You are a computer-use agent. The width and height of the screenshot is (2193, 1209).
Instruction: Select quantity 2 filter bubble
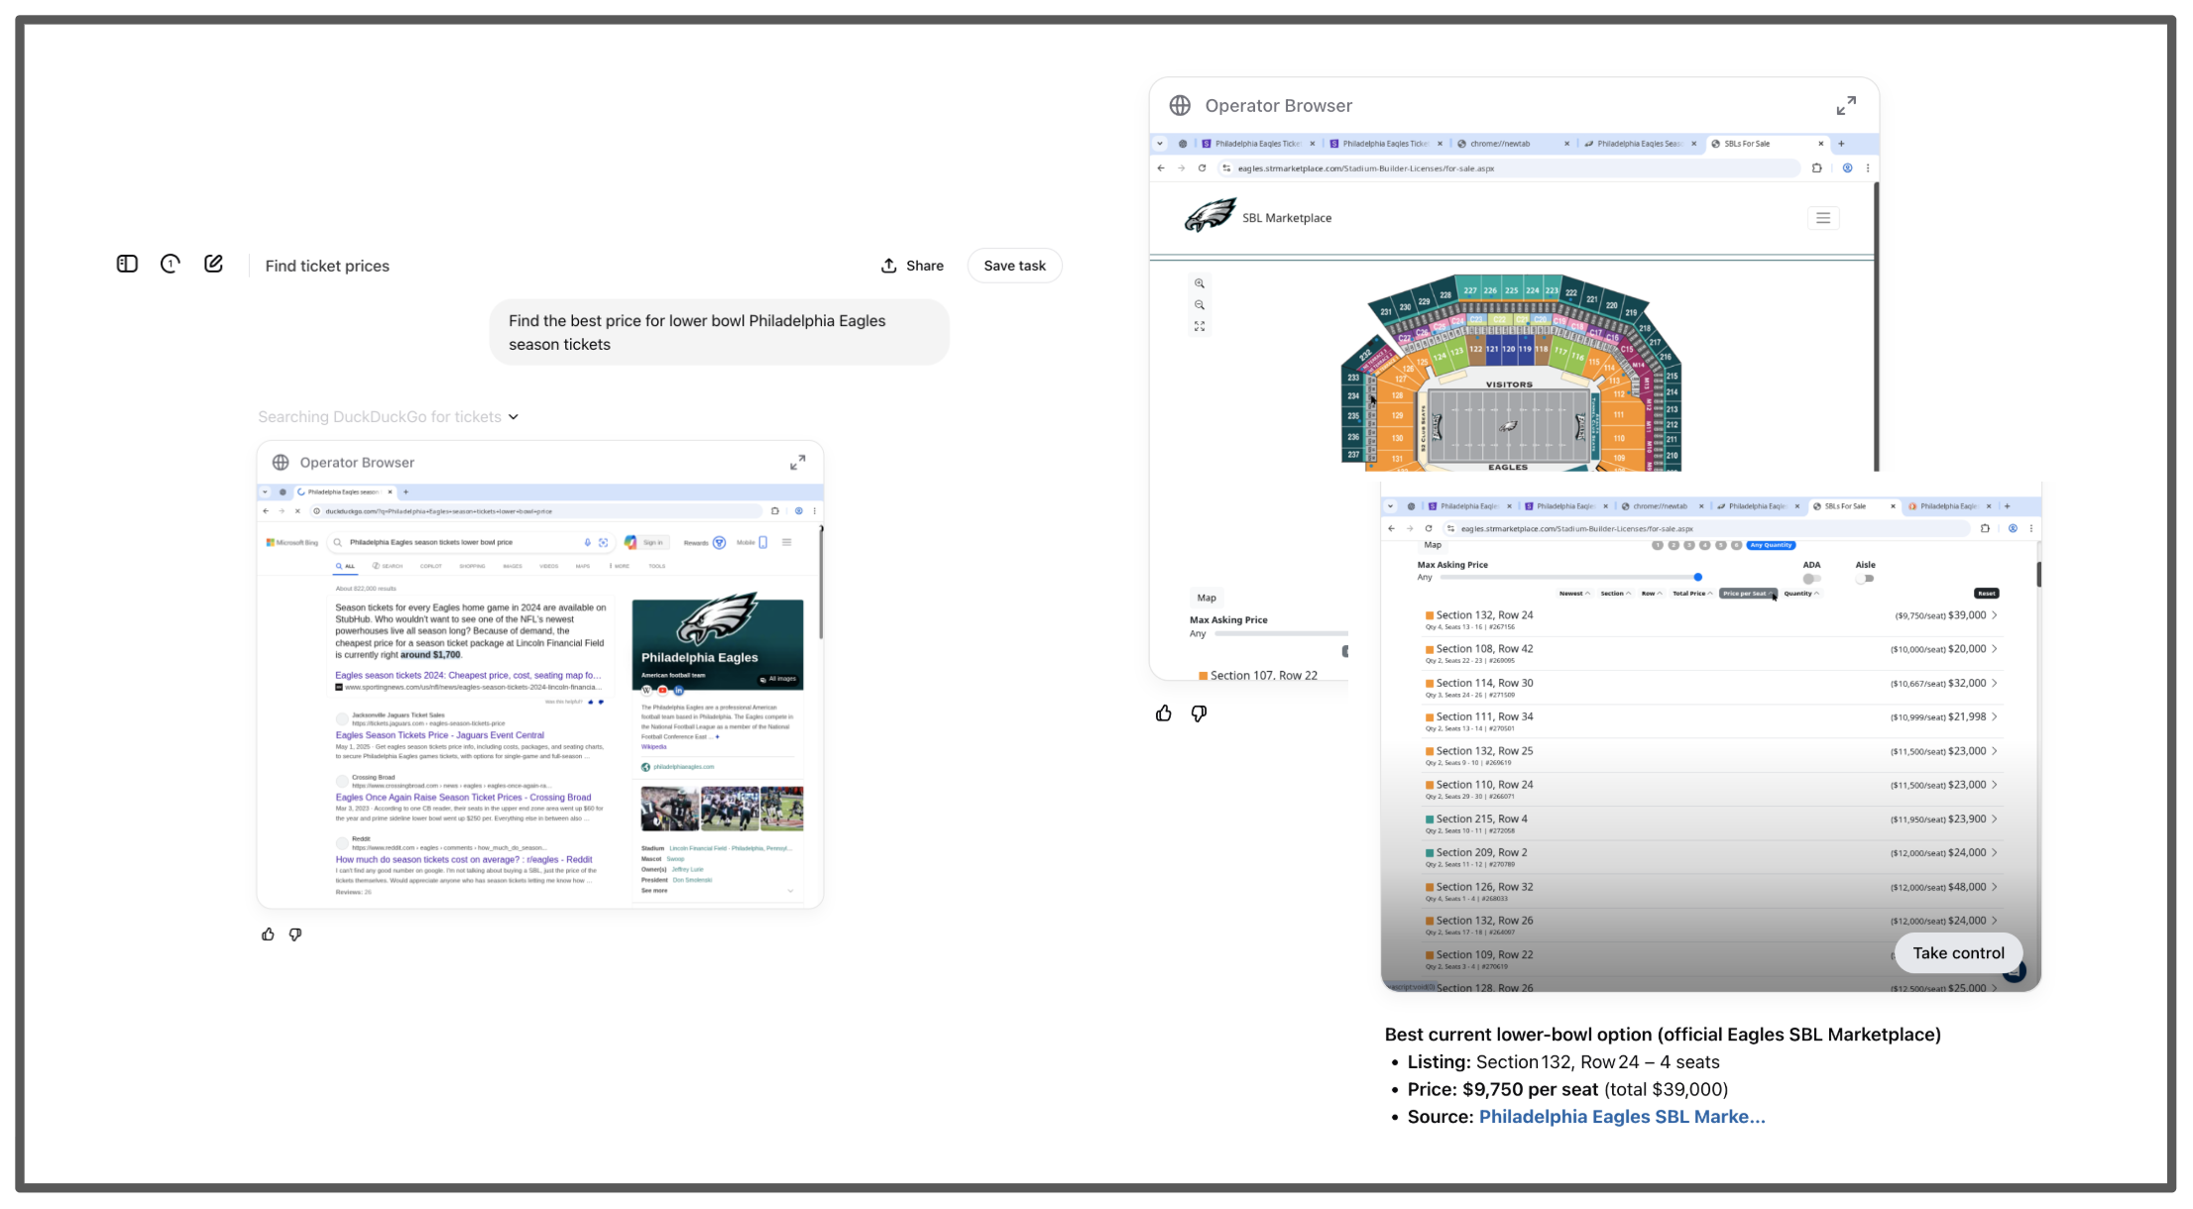[x=1674, y=545]
